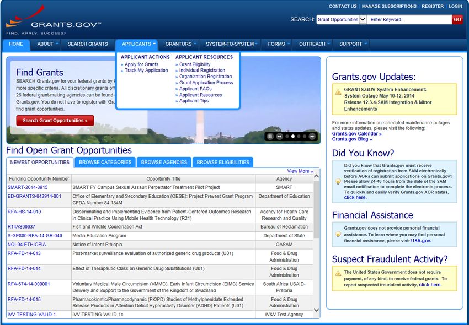
Task: Choose Track My Application
Action: pyautogui.click(x=146, y=70)
